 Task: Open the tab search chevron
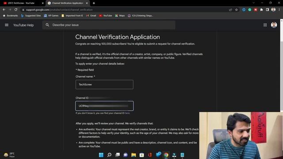tap(253, 3)
